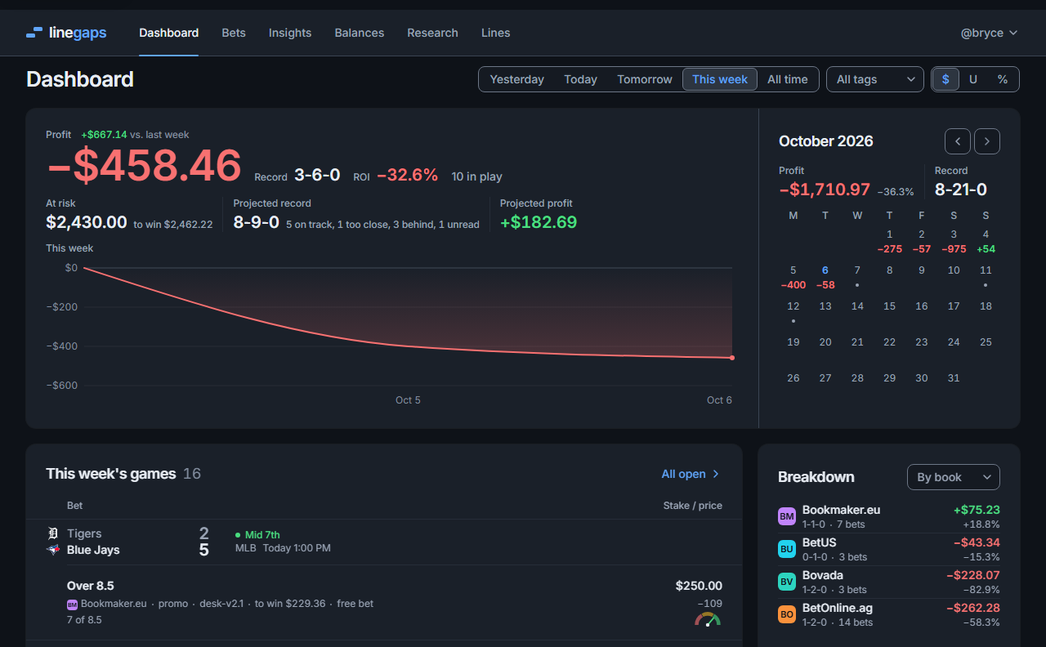Switch units to U
1046x647 pixels.
[973, 79]
